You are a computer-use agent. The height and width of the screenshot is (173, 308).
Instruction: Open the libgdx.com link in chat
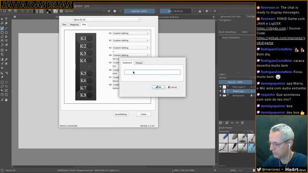pyautogui.click(x=271, y=28)
